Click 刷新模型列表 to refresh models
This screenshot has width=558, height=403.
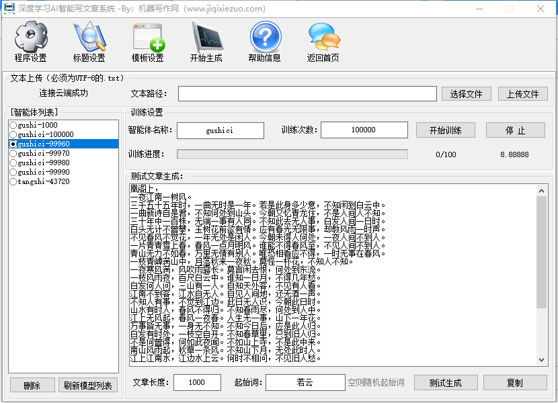tap(89, 386)
